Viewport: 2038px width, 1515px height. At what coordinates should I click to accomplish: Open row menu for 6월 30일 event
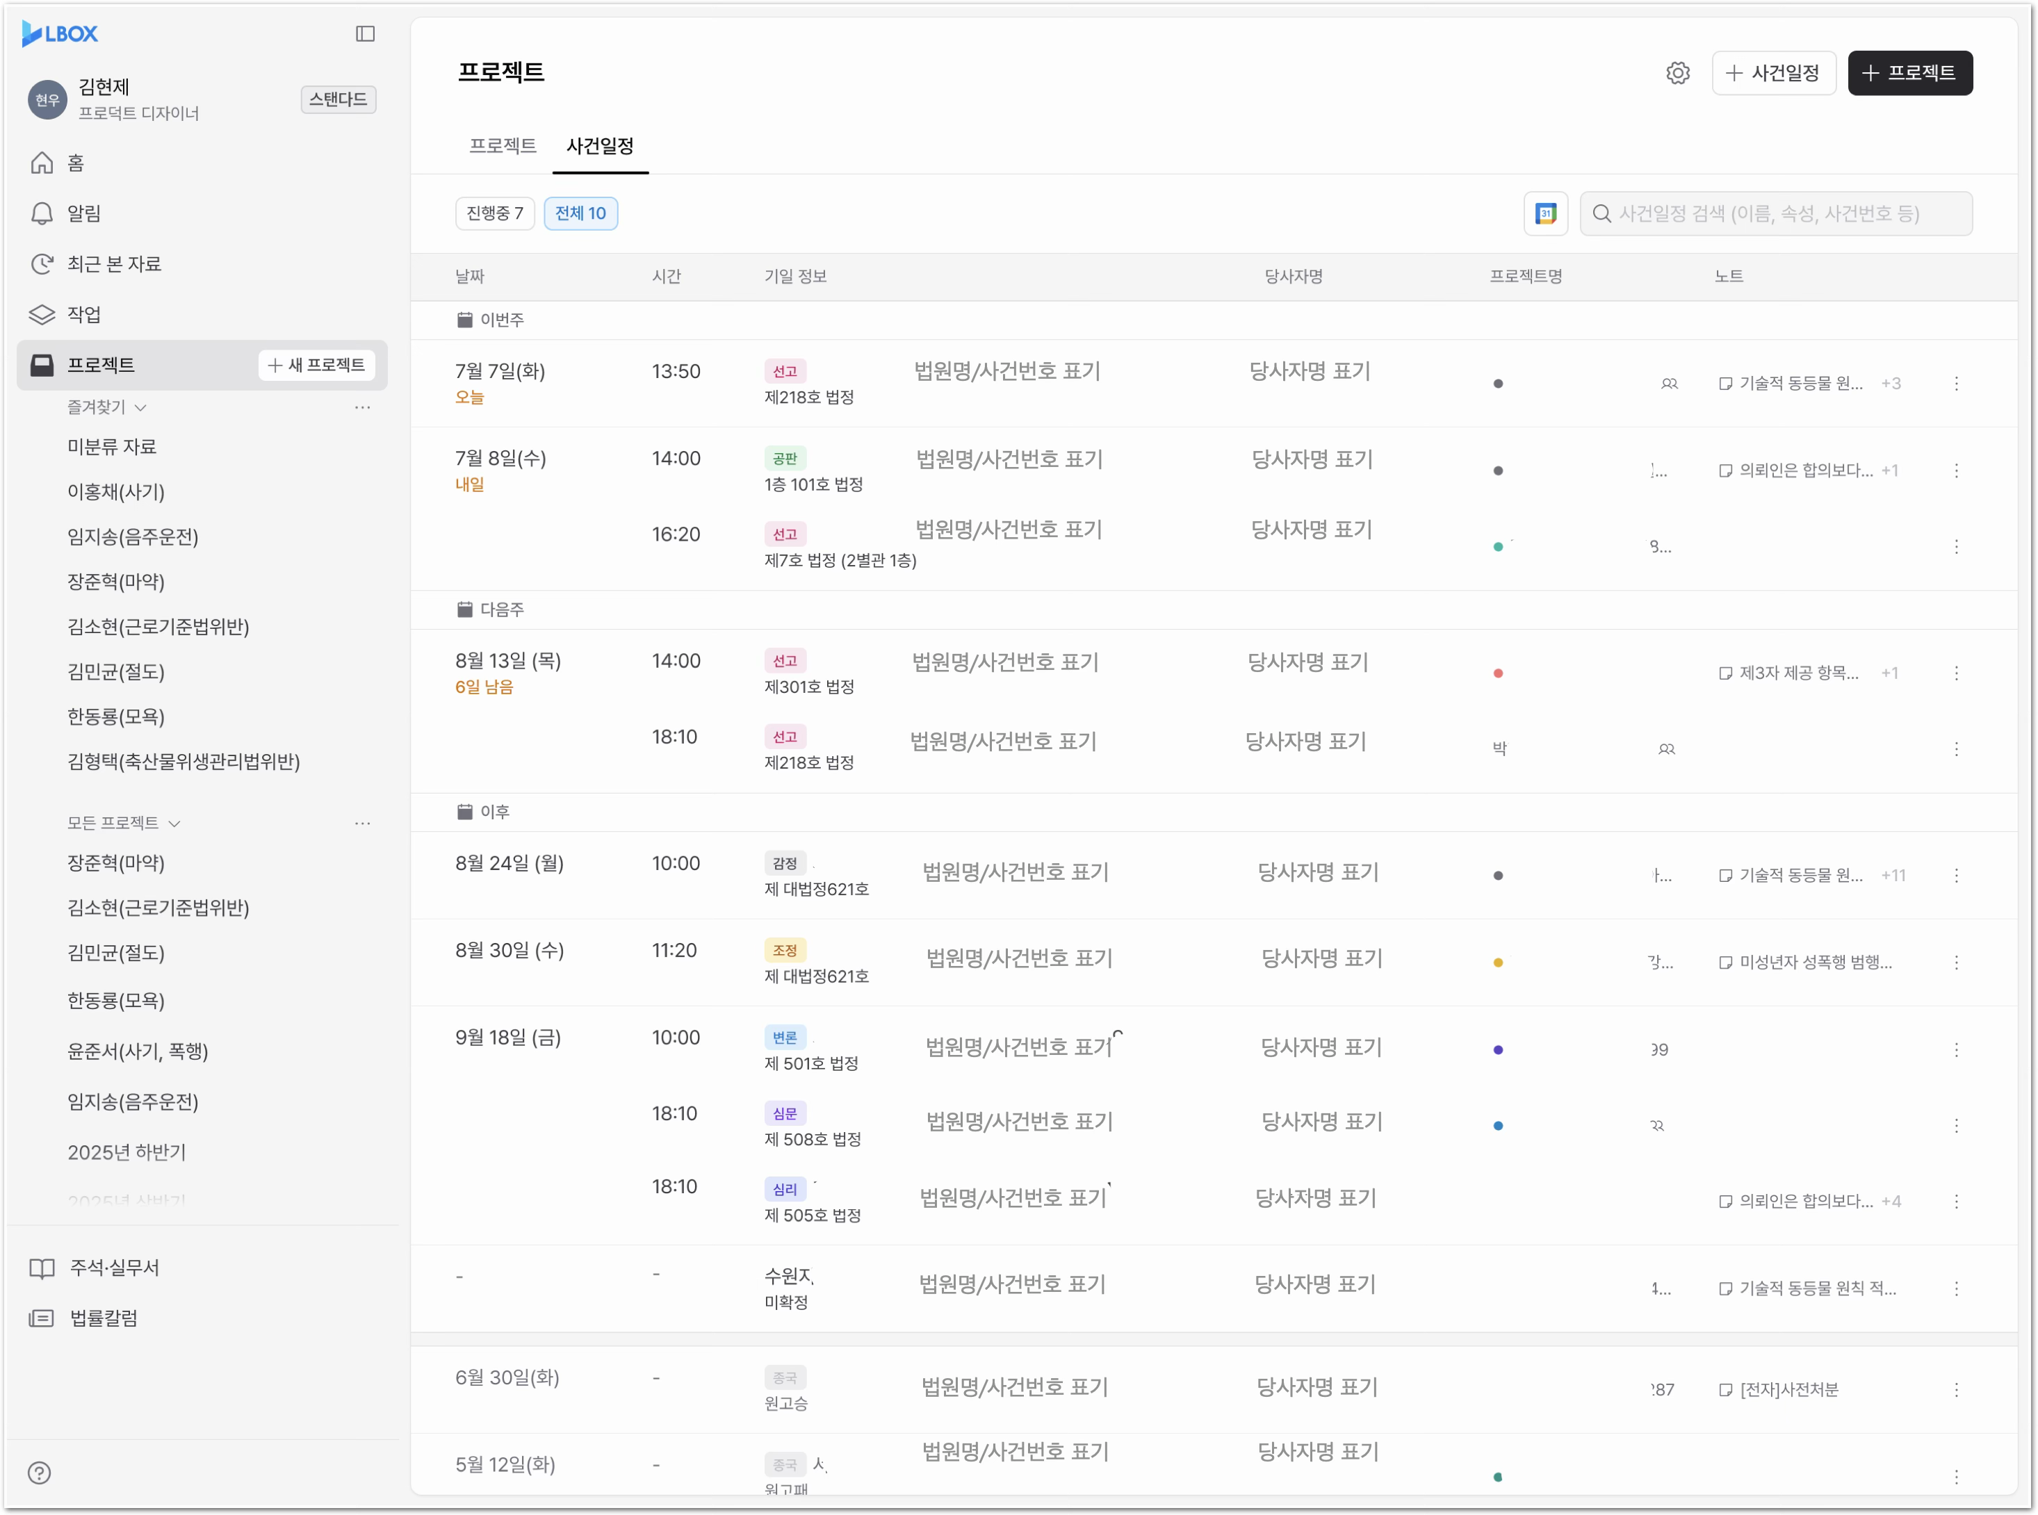[1957, 1391]
